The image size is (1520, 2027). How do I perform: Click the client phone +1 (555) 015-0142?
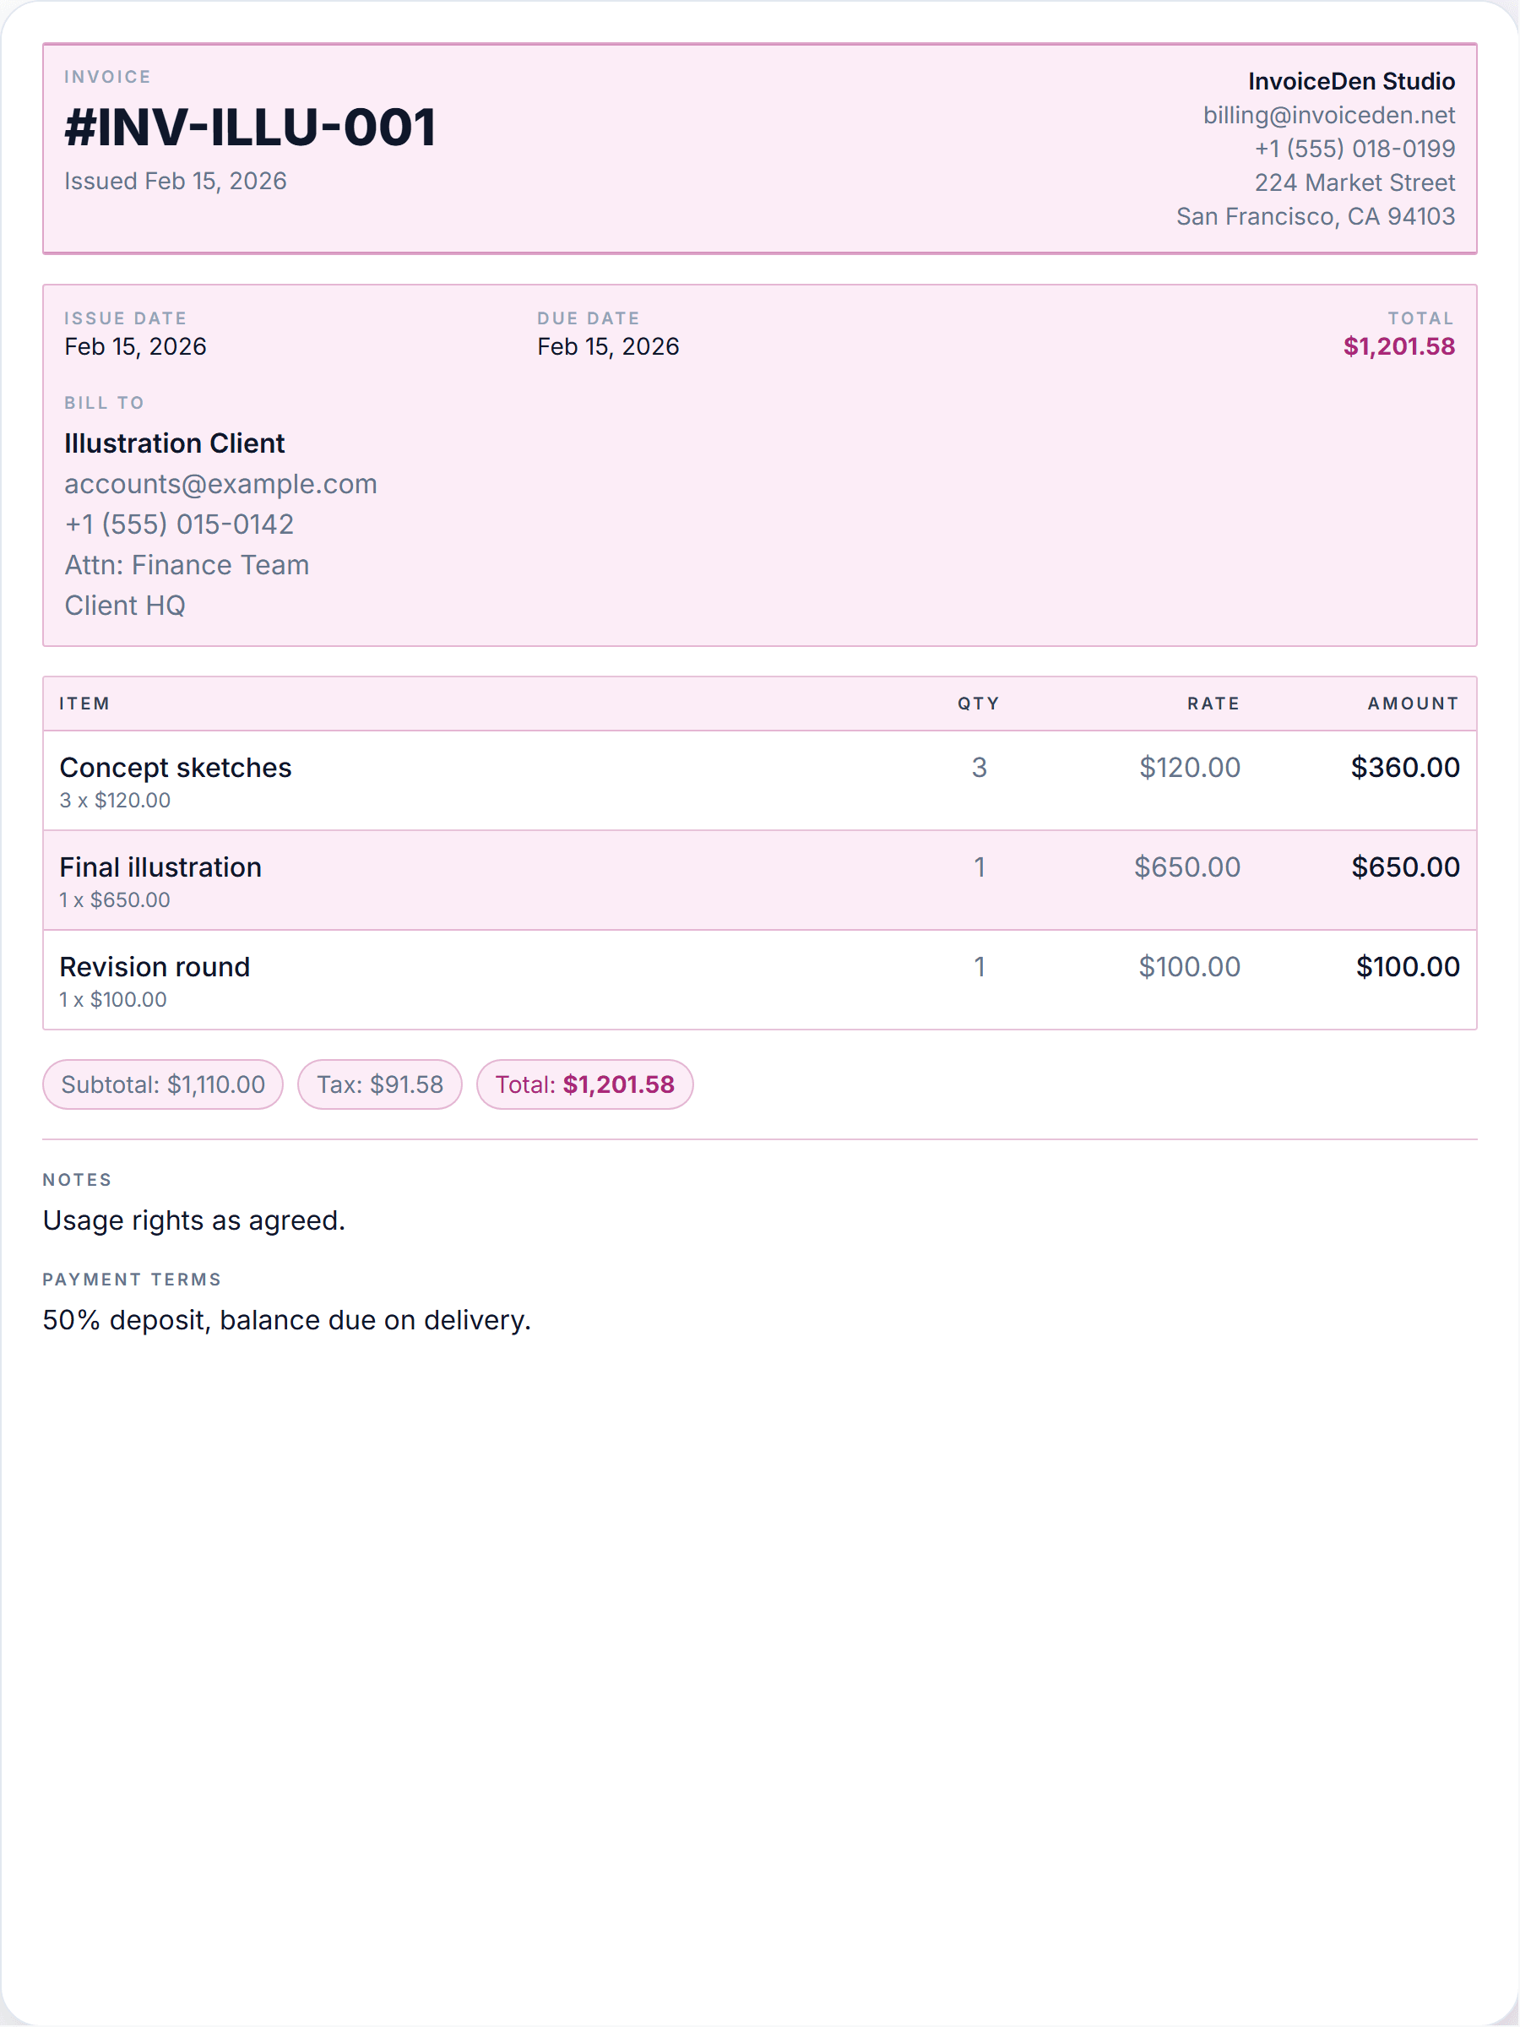tap(179, 524)
